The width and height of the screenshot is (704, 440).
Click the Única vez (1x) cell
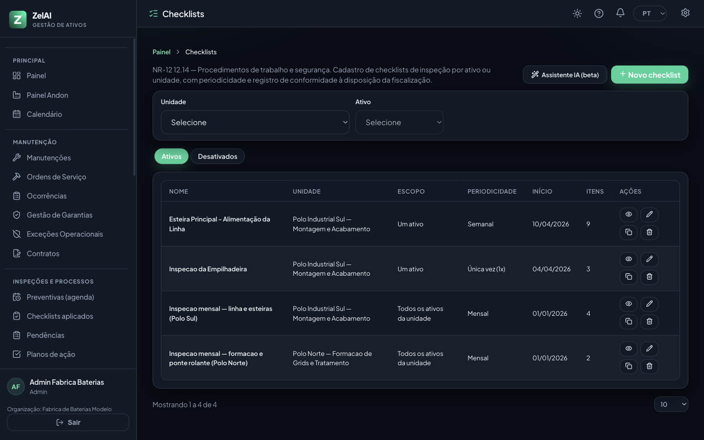click(486, 269)
